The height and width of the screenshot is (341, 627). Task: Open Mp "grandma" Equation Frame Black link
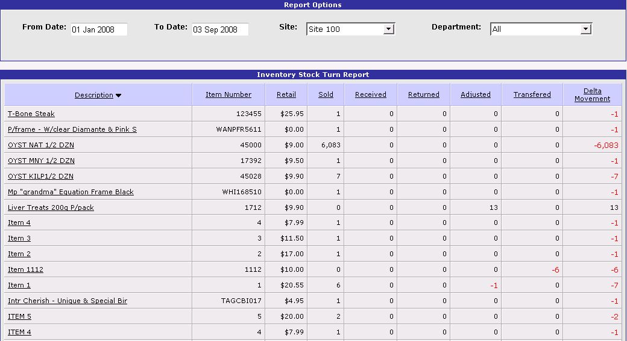71,192
